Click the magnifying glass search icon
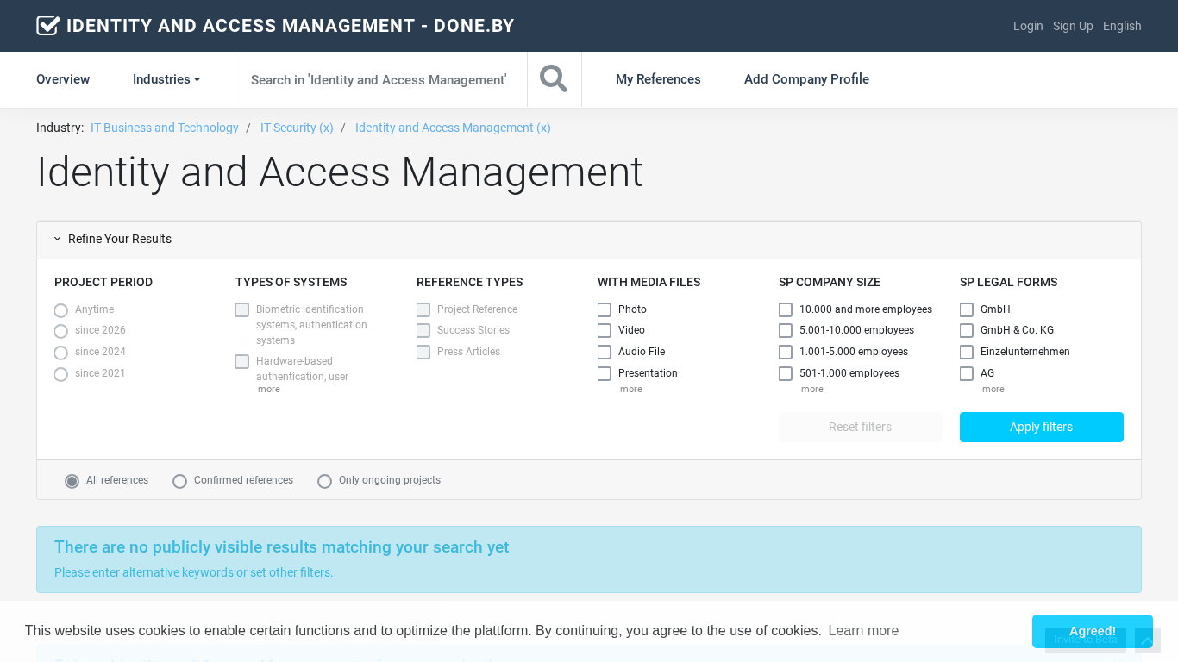Viewport: 1178px width, 662px height. pos(554,79)
